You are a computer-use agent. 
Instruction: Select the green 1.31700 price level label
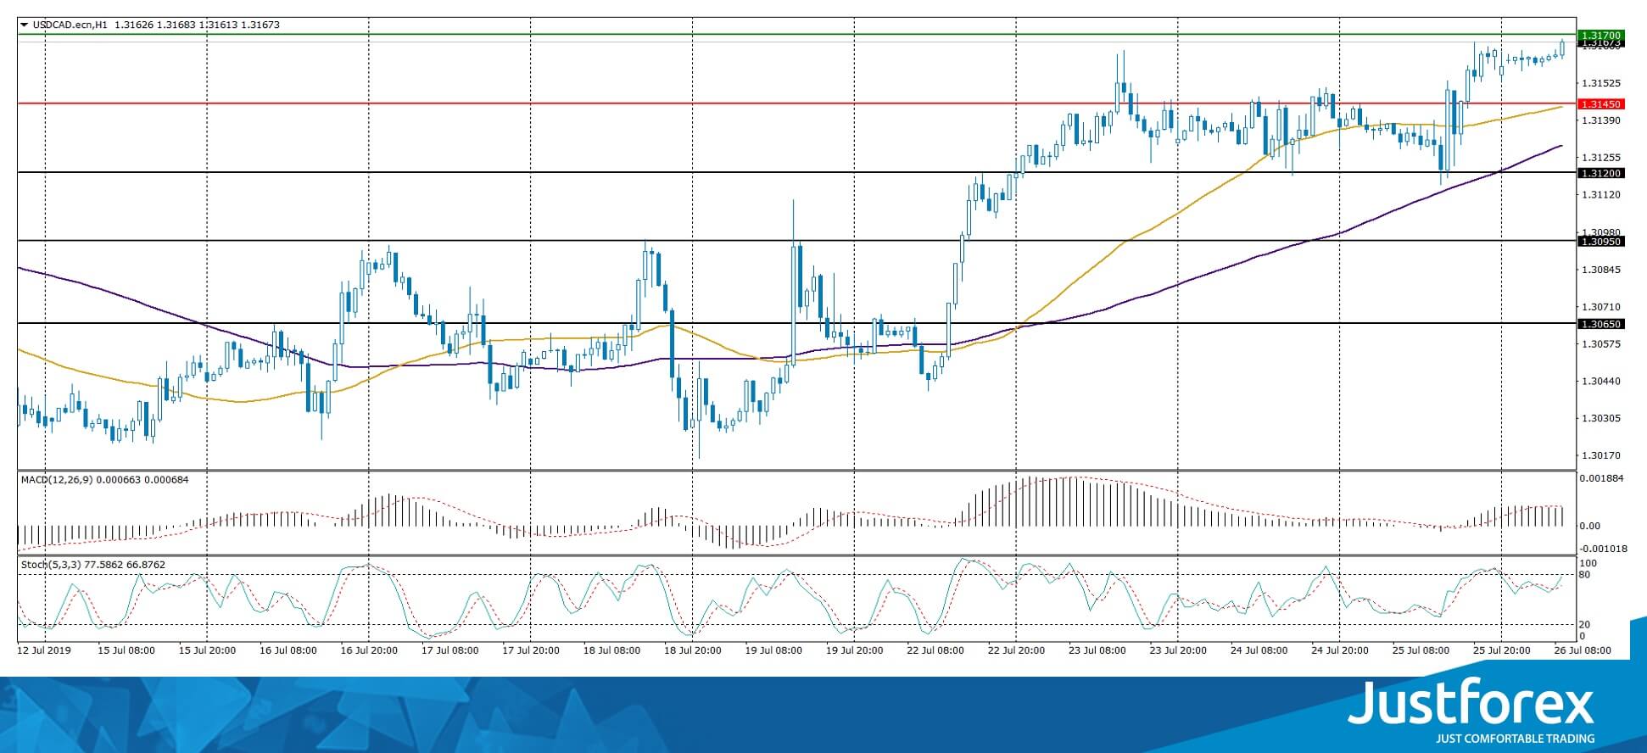[x=1600, y=36]
